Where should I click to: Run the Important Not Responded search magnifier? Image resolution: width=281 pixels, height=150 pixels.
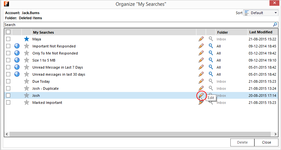tap(211, 46)
